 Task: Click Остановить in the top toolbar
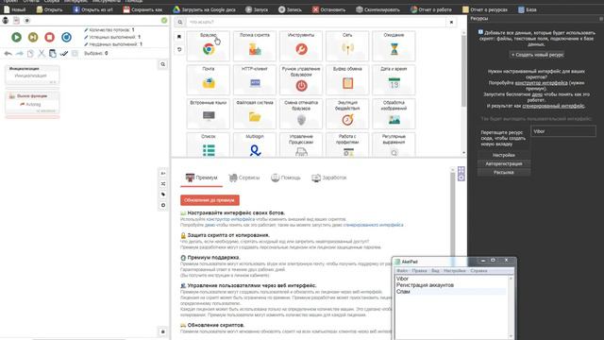coord(329,9)
